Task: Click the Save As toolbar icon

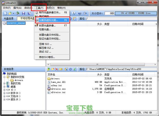Action: point(29,13)
